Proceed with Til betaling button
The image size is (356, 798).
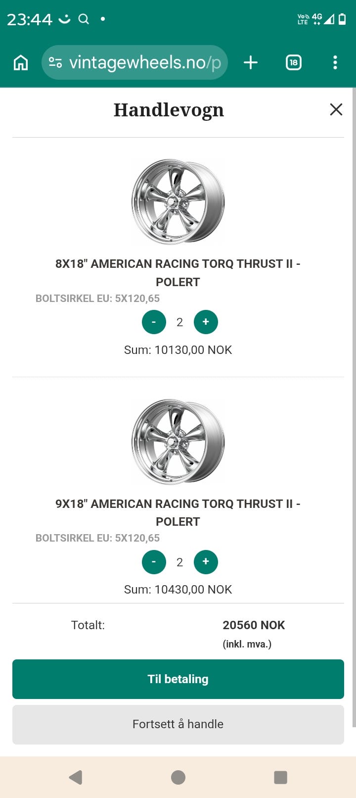click(178, 679)
